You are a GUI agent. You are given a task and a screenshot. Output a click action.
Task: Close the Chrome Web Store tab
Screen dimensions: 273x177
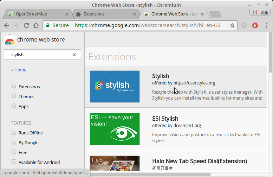[x=202, y=14]
